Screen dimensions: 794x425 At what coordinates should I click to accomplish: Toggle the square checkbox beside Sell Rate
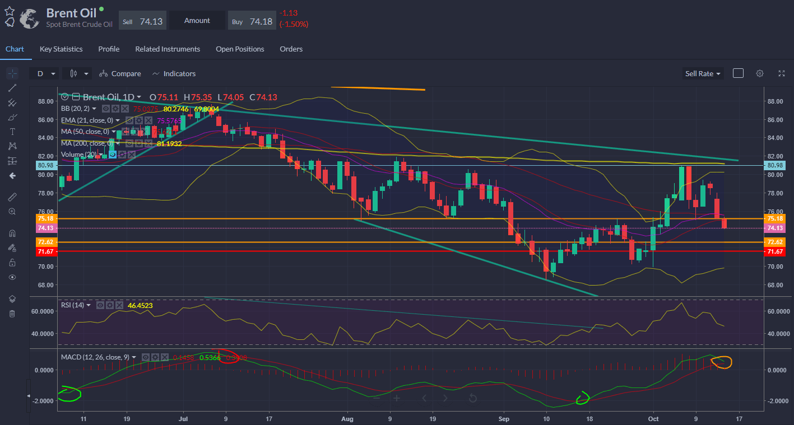coord(738,73)
